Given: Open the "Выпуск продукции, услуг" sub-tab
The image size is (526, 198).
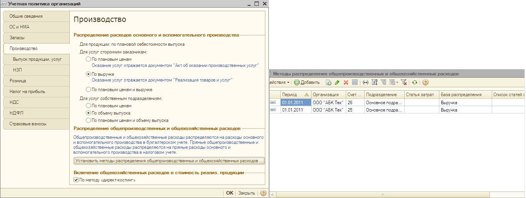Looking at the screenshot, I should pos(37,60).
